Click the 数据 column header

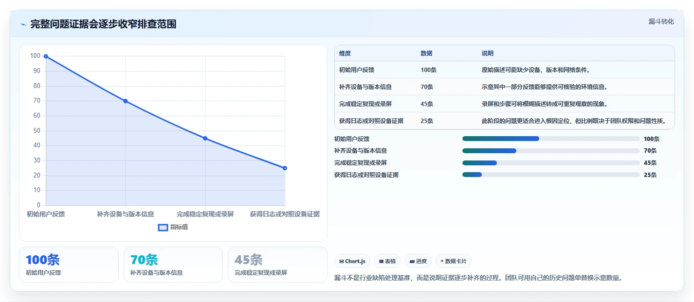[426, 53]
